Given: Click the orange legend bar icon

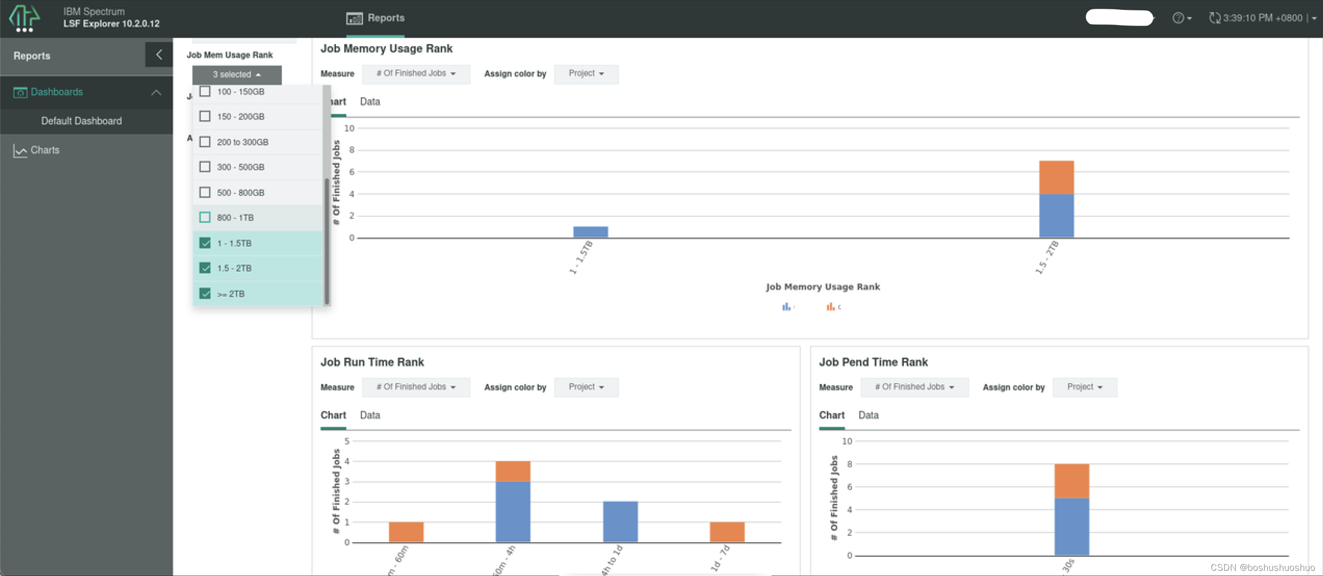Looking at the screenshot, I should [x=831, y=307].
